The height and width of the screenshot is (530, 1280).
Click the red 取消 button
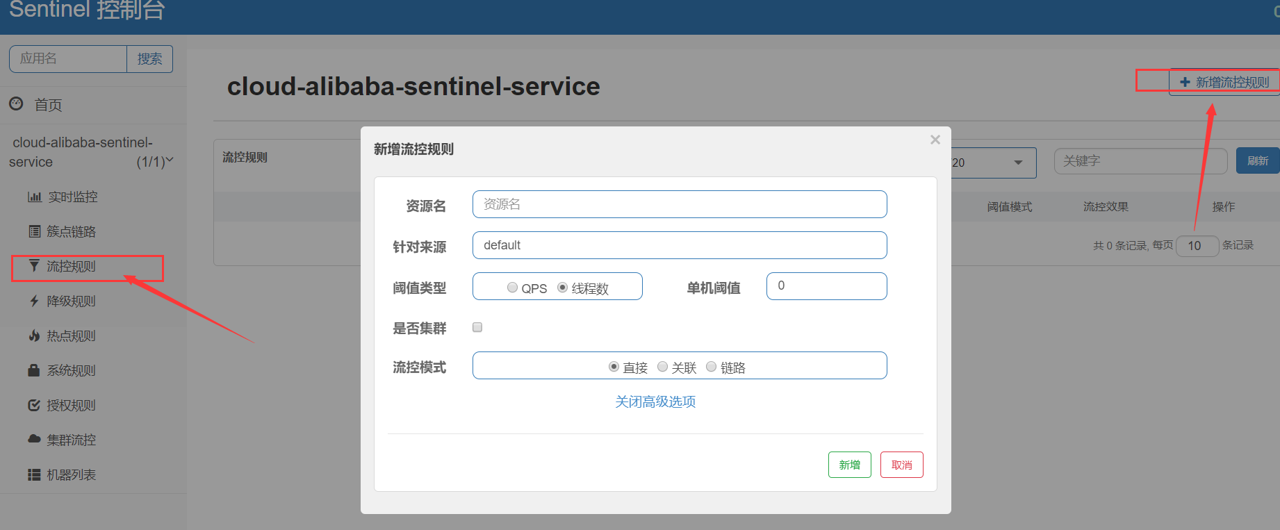pos(901,465)
